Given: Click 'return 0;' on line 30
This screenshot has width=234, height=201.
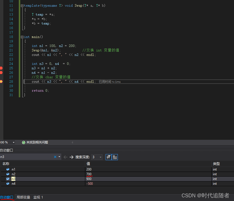Looking at the screenshot, I should pos(40,91).
